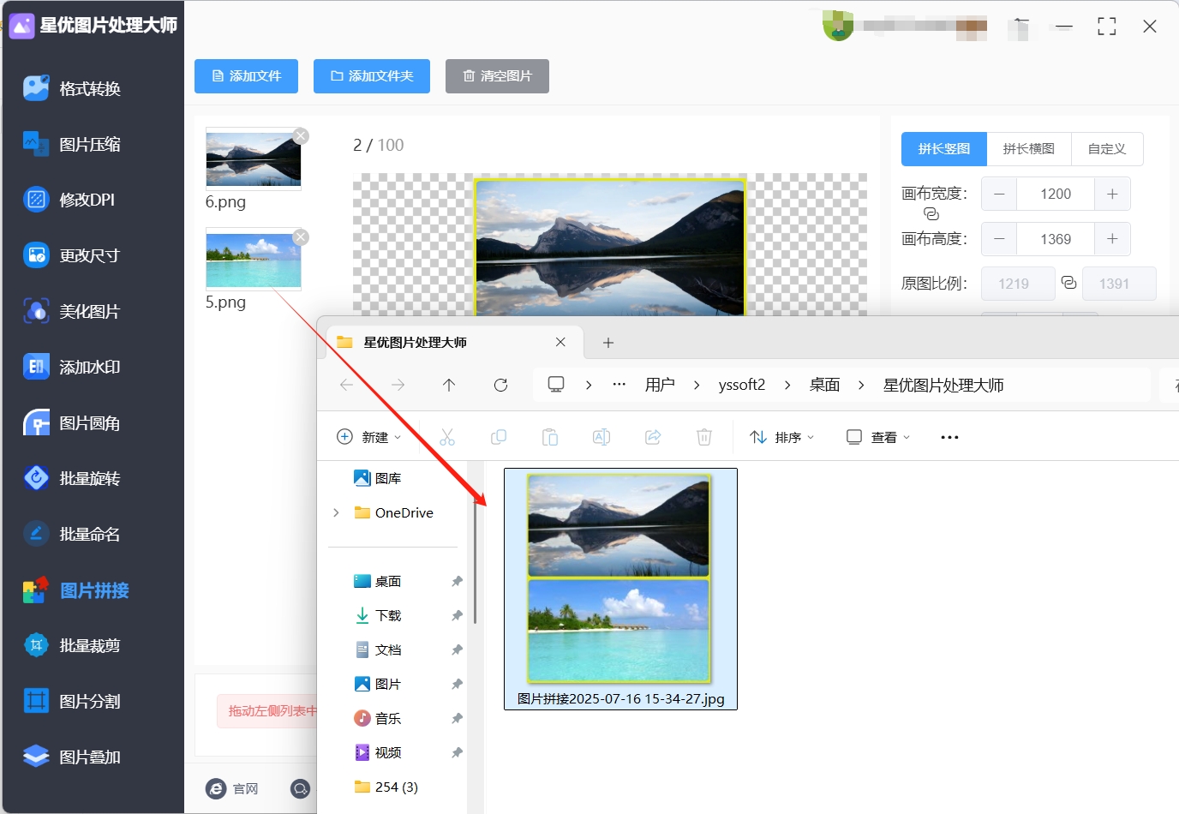
Task: Open the 排序 dropdown in File Explorer
Action: pos(781,437)
